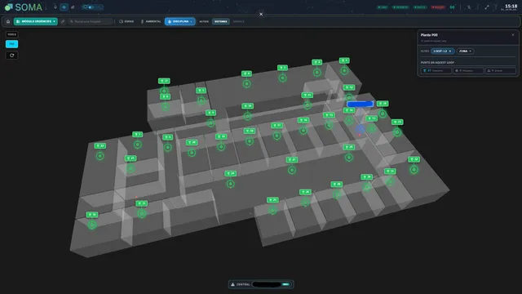Click the Central panel icon
The height and width of the screenshot is (294, 522).
(x=232, y=284)
